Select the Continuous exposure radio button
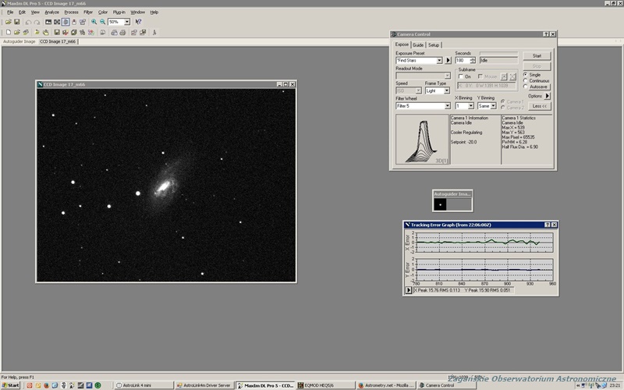The image size is (624, 390). [x=525, y=80]
